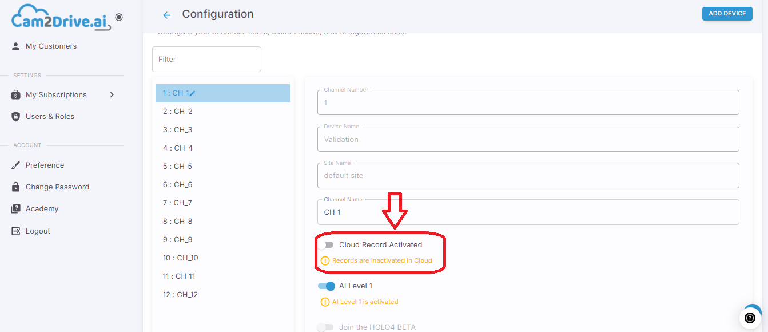Open the help question mark icon
The width and height of the screenshot is (768, 332).
pyautogui.click(x=750, y=318)
